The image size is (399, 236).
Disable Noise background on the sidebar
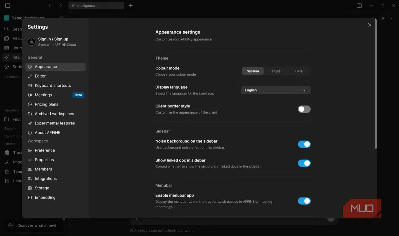[304, 144]
